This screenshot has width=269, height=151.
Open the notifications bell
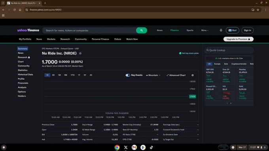click(221, 30)
